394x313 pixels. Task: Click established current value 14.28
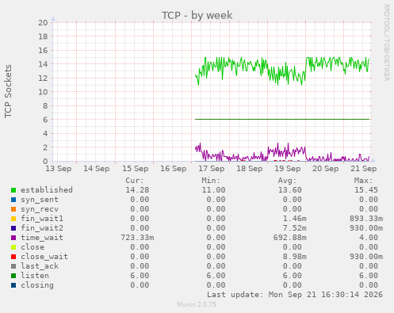pos(137,190)
